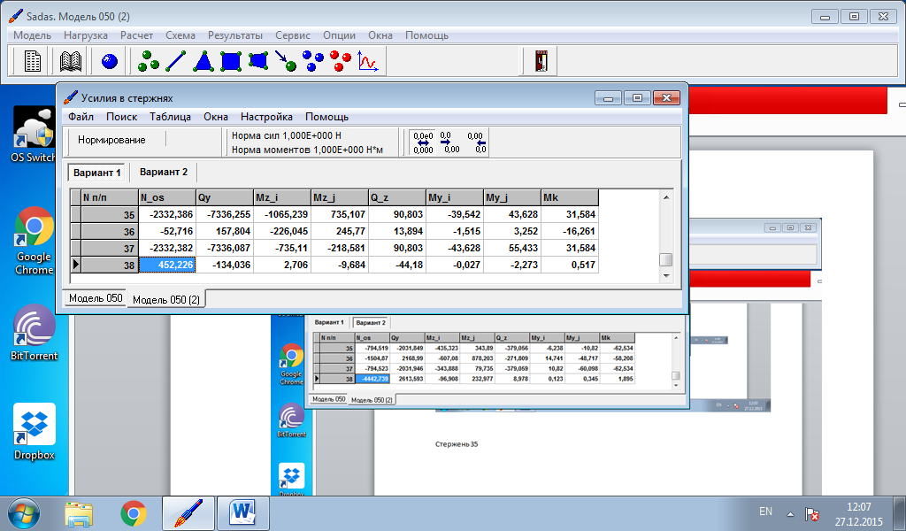
Task: Open Word from the taskbar
Action: click(242, 513)
